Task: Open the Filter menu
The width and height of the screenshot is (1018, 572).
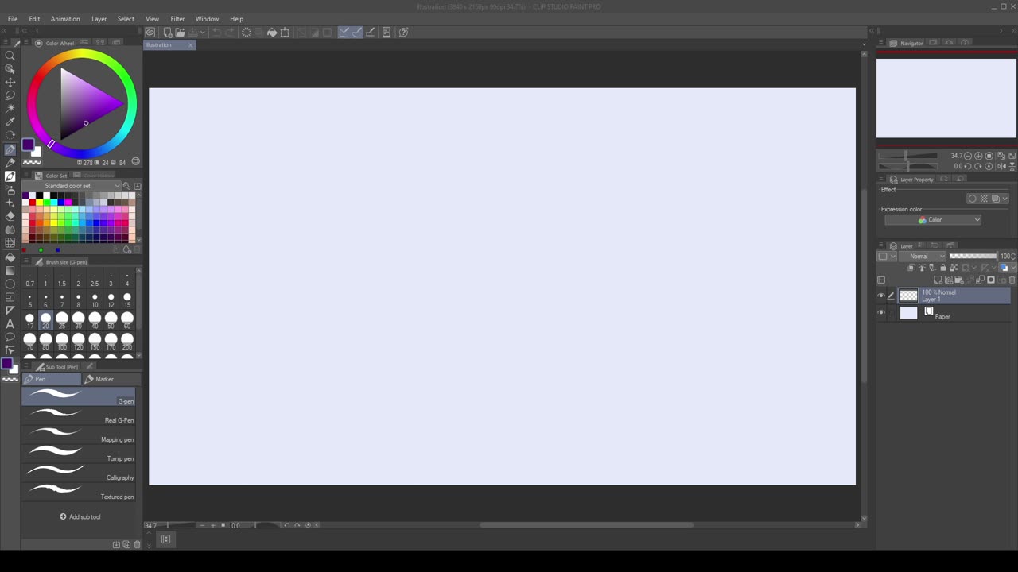Action: pos(177,19)
